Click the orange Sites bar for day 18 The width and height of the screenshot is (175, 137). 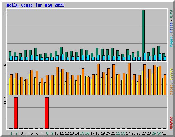tap(98, 79)
